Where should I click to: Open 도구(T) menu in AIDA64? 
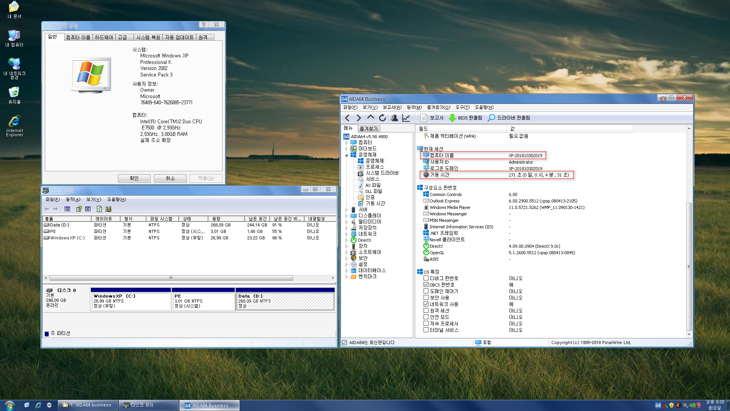point(462,107)
